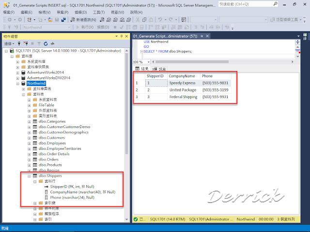Click Activity Monitor icon in Object Explorer toolbar
Image resolution: width=310 pixels, height=232 pixels.
52,43
